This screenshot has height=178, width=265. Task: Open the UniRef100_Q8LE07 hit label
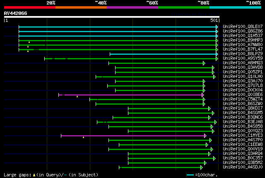click(243, 27)
